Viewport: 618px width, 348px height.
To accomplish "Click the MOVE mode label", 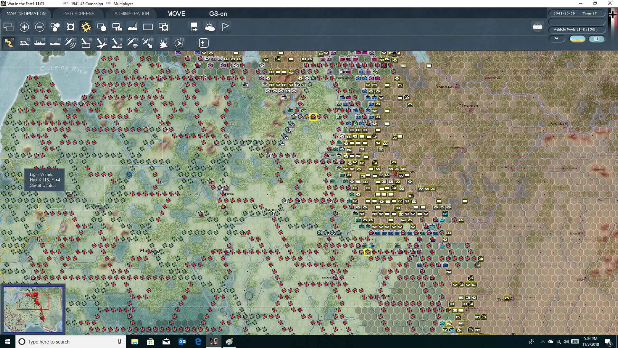I will 176,14.
